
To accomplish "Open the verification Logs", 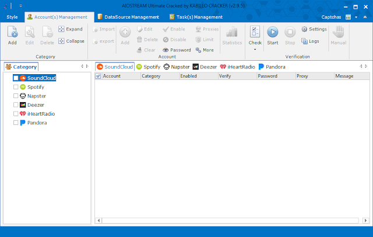I will (x=310, y=41).
